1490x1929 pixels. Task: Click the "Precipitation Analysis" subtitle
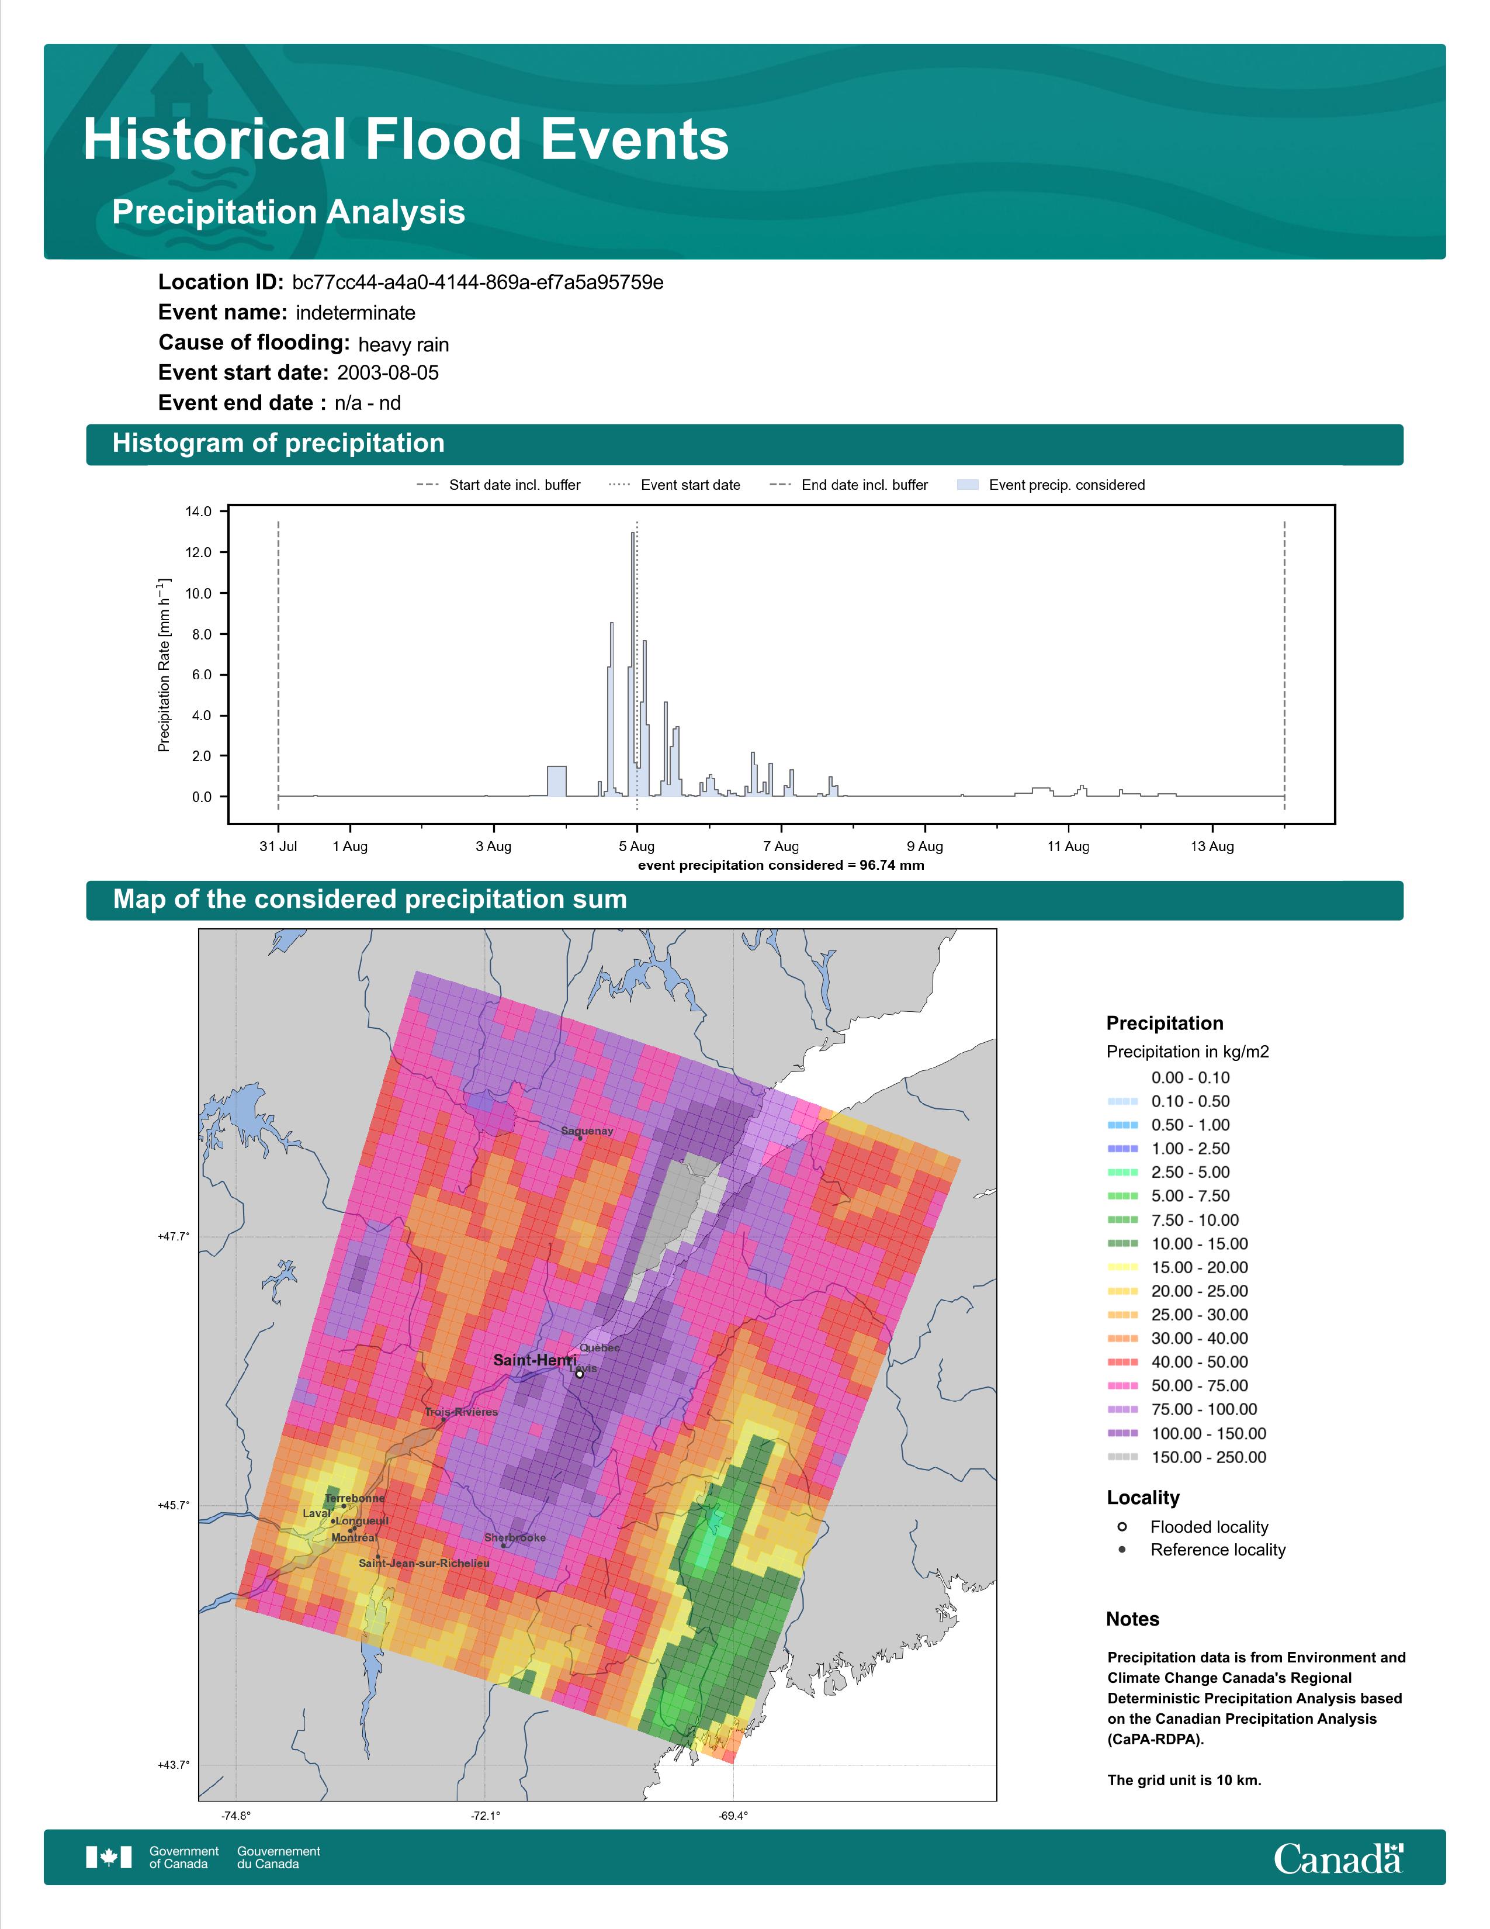pos(289,212)
